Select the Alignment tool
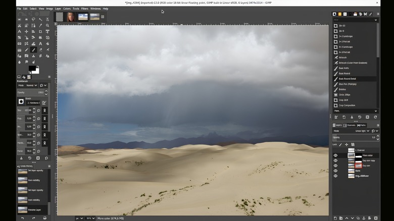Image resolution: width=394 pixels, height=221 pixels. 33,32
